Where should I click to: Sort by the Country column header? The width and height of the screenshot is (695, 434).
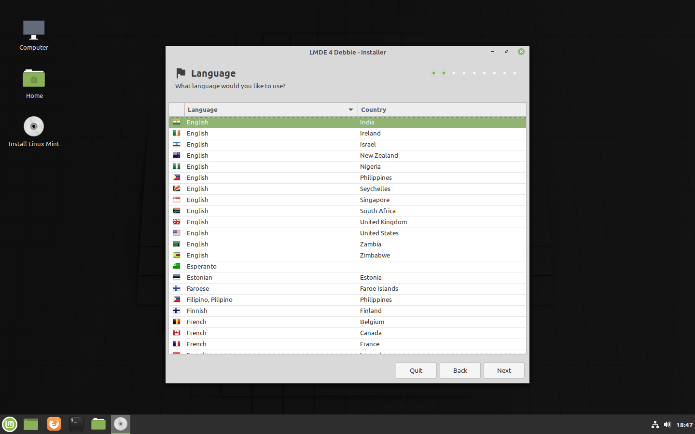click(x=442, y=109)
